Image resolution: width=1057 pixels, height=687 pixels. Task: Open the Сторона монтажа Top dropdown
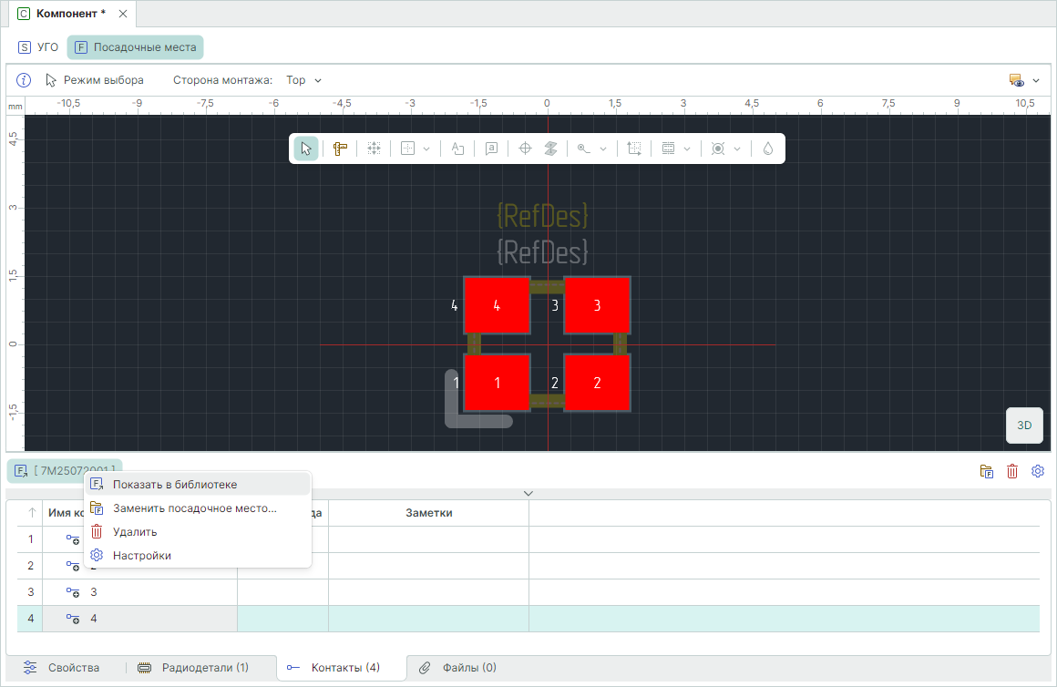304,80
